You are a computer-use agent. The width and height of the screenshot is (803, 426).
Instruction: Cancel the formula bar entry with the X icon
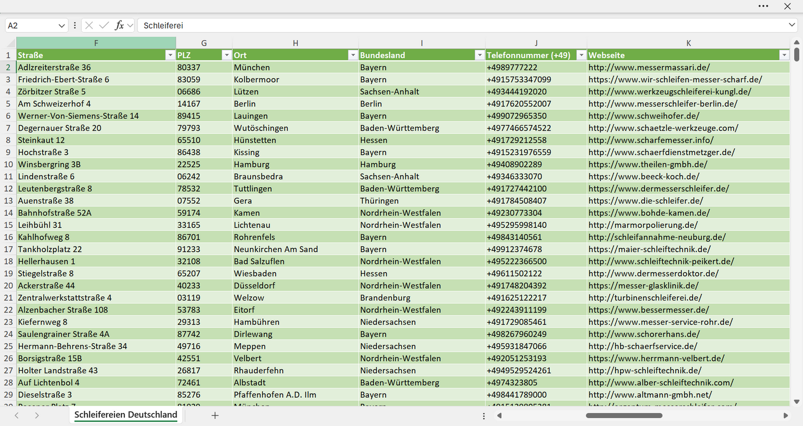(x=89, y=26)
